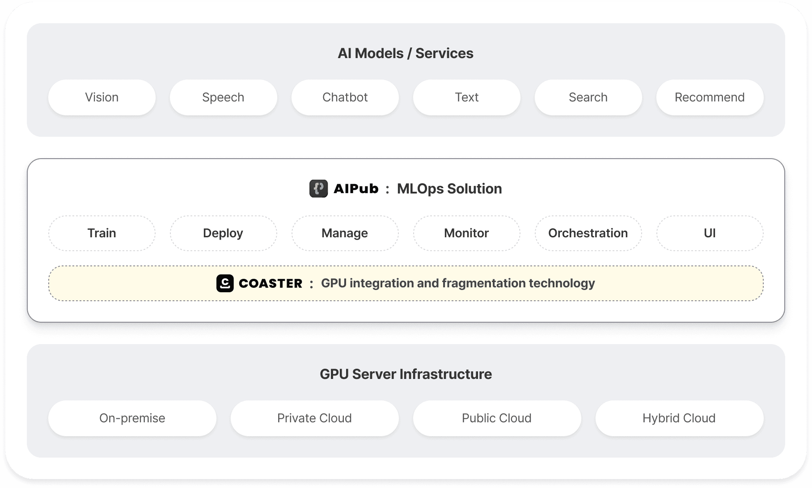Select the Monitor capability pill
The image size is (812, 488).
[466, 233]
